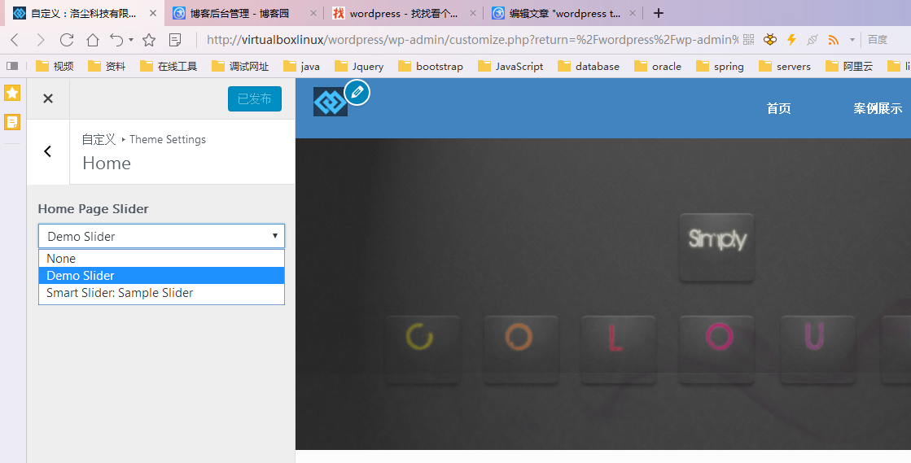Screen dimensions: 911x463
Task: Reload the page with refresh icon
Action: 67,40
